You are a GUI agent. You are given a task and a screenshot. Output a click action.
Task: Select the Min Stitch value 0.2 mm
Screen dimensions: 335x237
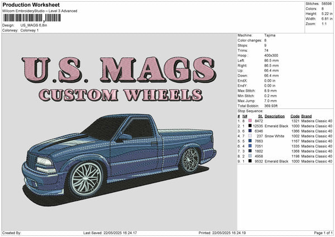click(270, 96)
